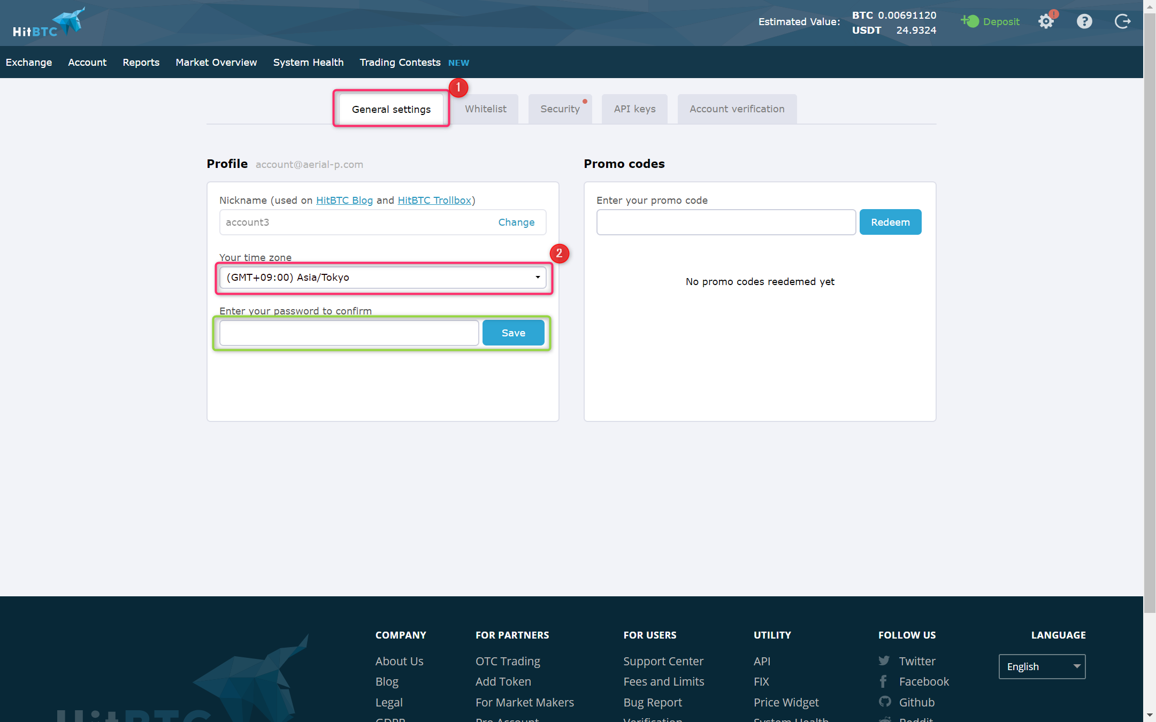The height and width of the screenshot is (722, 1156).
Task: Click the USDT 24.9324 value
Action: click(894, 30)
